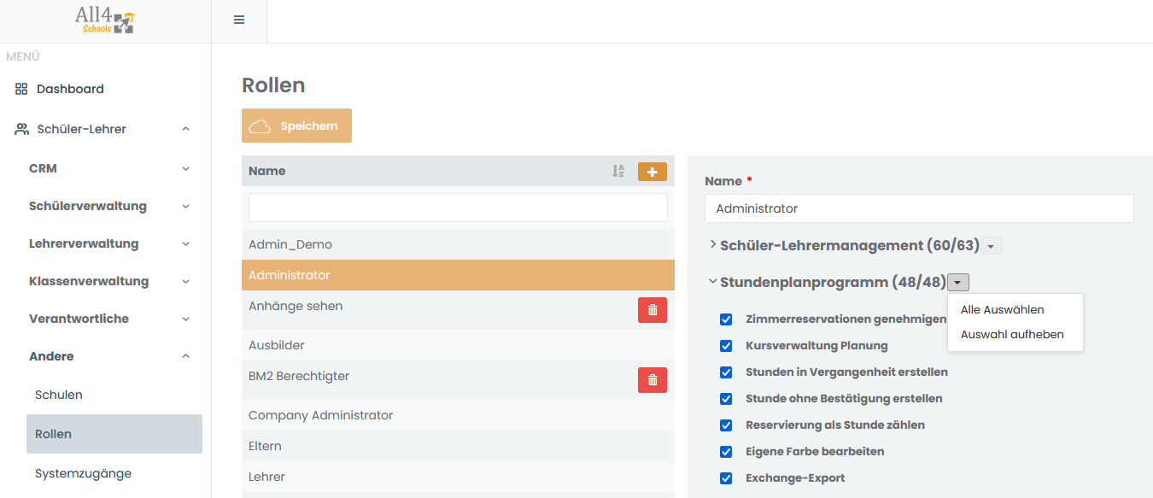This screenshot has width=1153, height=498.
Task: Open the Dashboard page
Action: tap(70, 89)
